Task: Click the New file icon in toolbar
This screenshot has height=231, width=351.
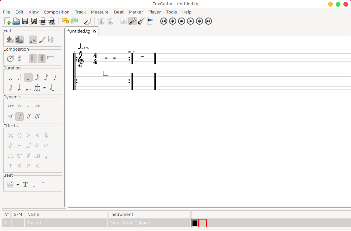Action: 7,21
